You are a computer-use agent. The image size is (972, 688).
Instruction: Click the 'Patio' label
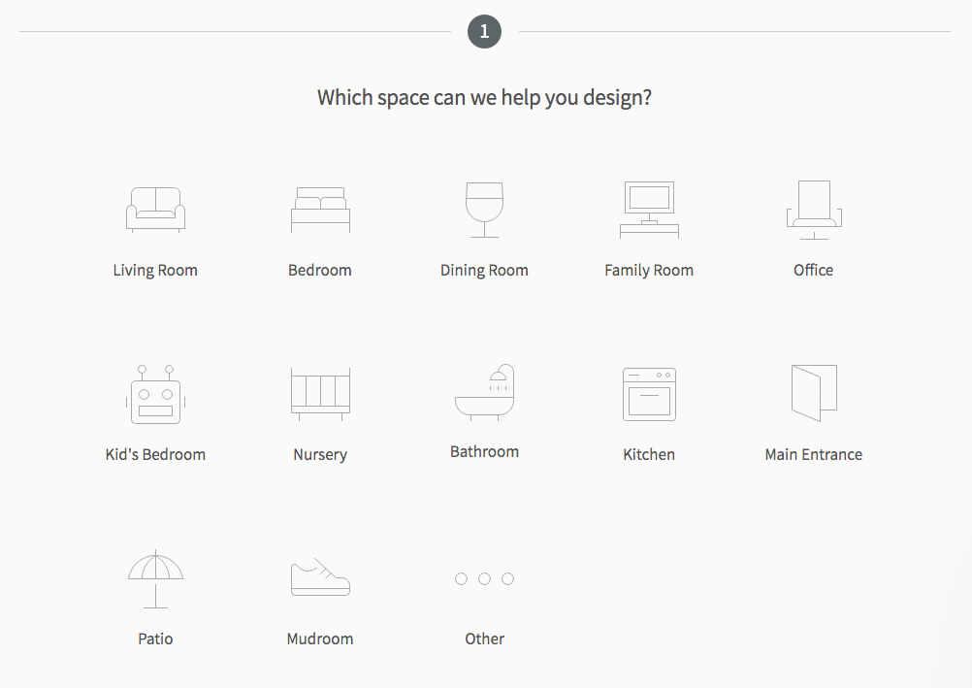[155, 639]
